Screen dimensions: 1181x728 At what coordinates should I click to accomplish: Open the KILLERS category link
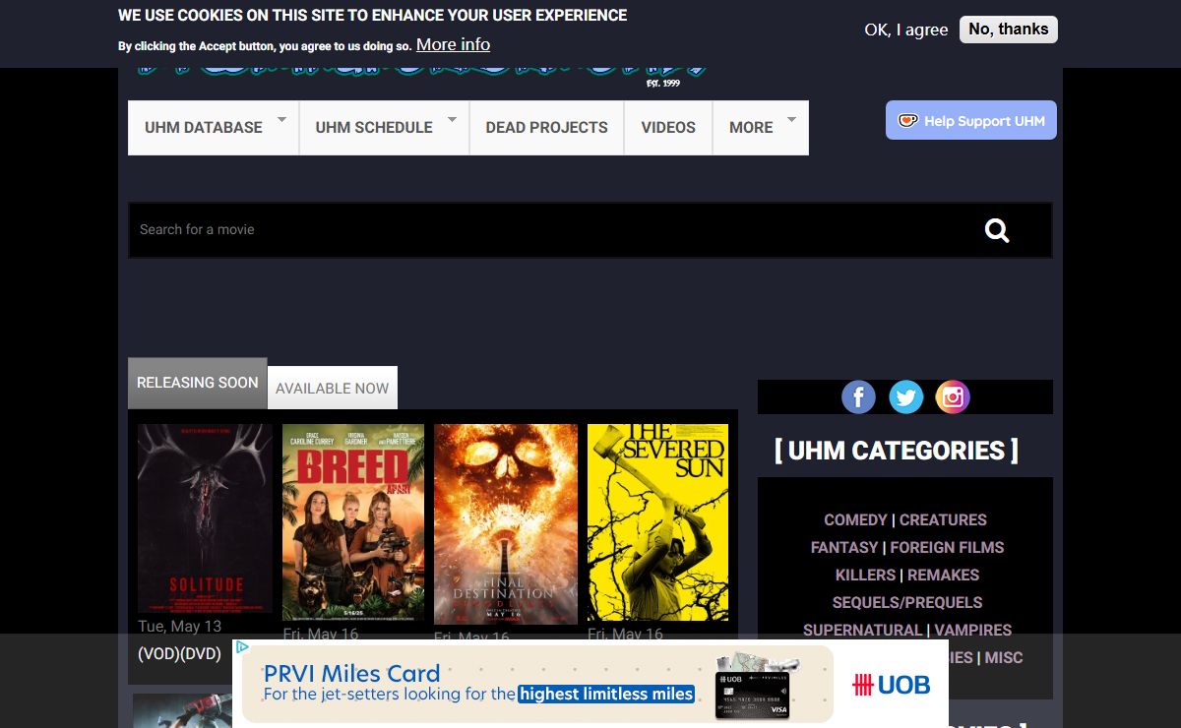(865, 575)
